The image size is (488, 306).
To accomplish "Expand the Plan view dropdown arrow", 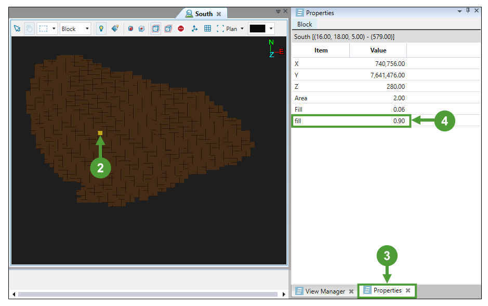I will click(242, 29).
